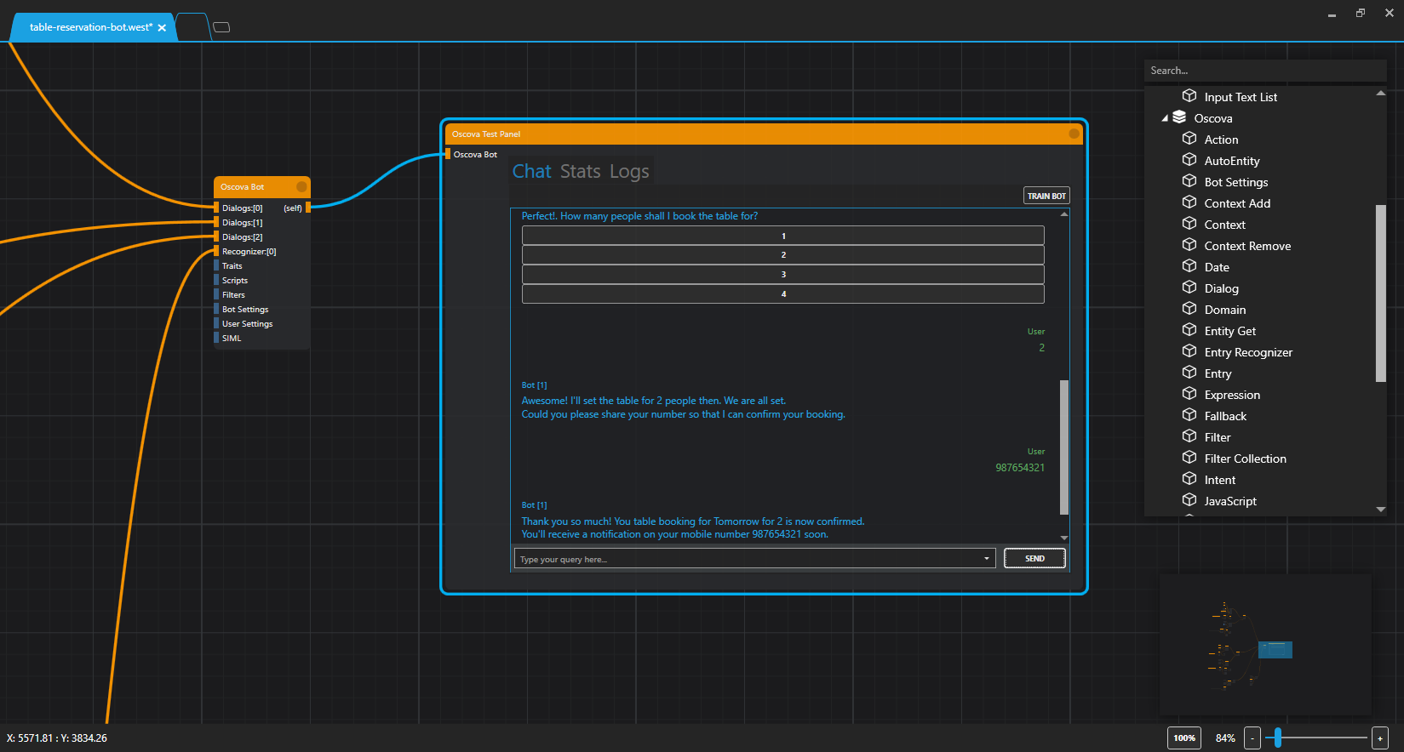Click the node list scrollbar thumb

coord(1381,293)
